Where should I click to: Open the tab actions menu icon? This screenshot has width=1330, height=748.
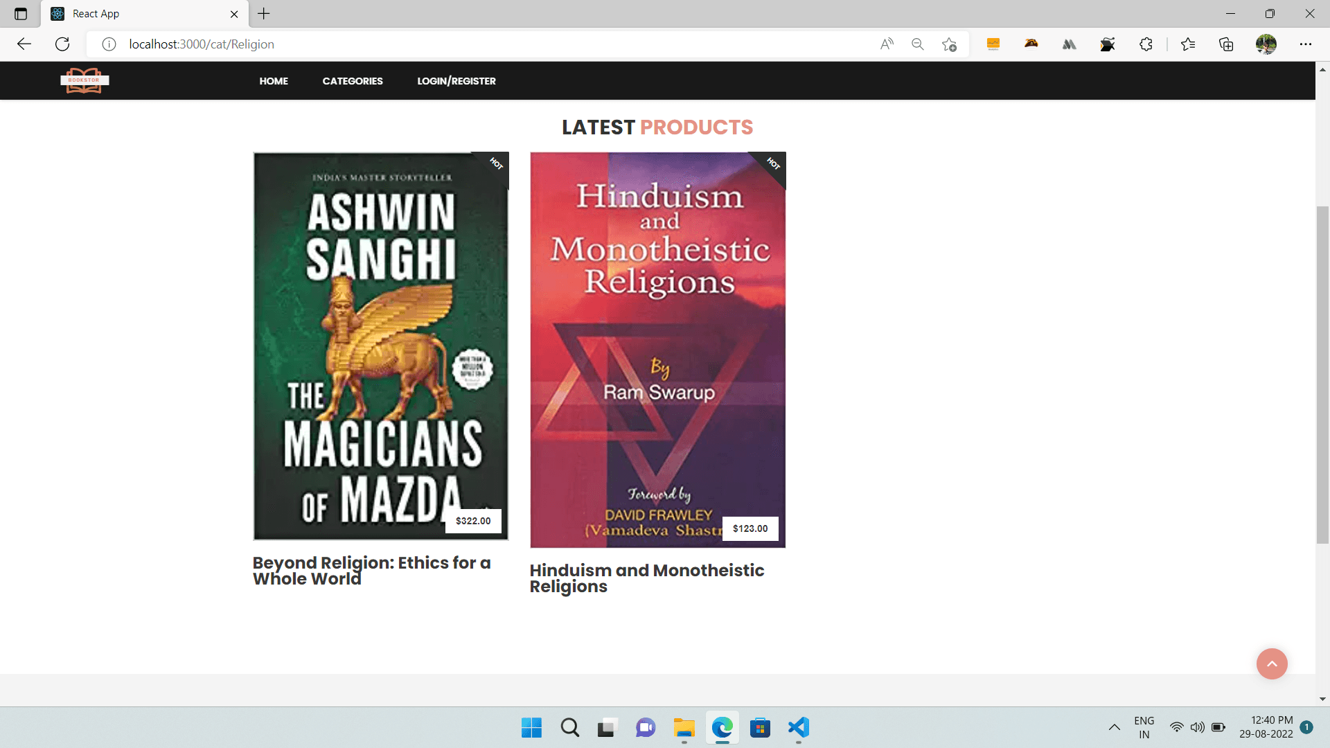pyautogui.click(x=21, y=14)
